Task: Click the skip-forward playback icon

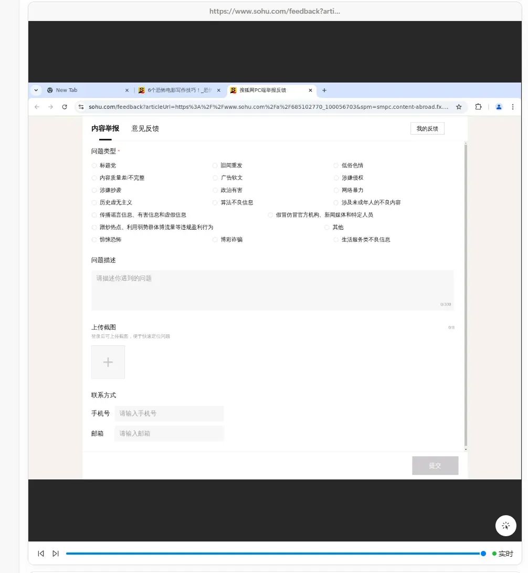Action: click(x=56, y=553)
